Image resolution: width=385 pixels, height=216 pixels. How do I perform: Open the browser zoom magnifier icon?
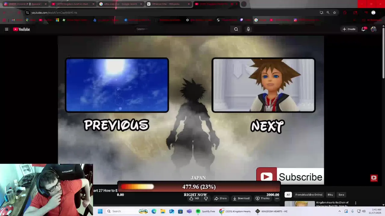(328, 13)
